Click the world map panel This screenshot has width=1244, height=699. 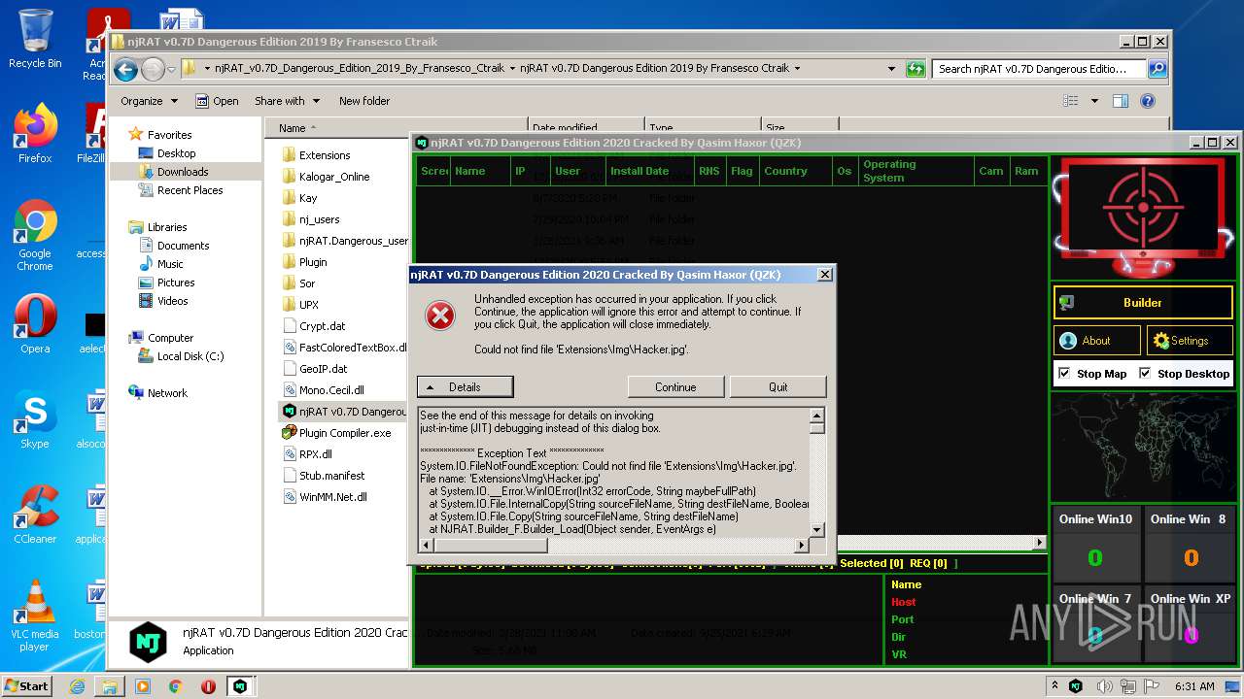1143,447
